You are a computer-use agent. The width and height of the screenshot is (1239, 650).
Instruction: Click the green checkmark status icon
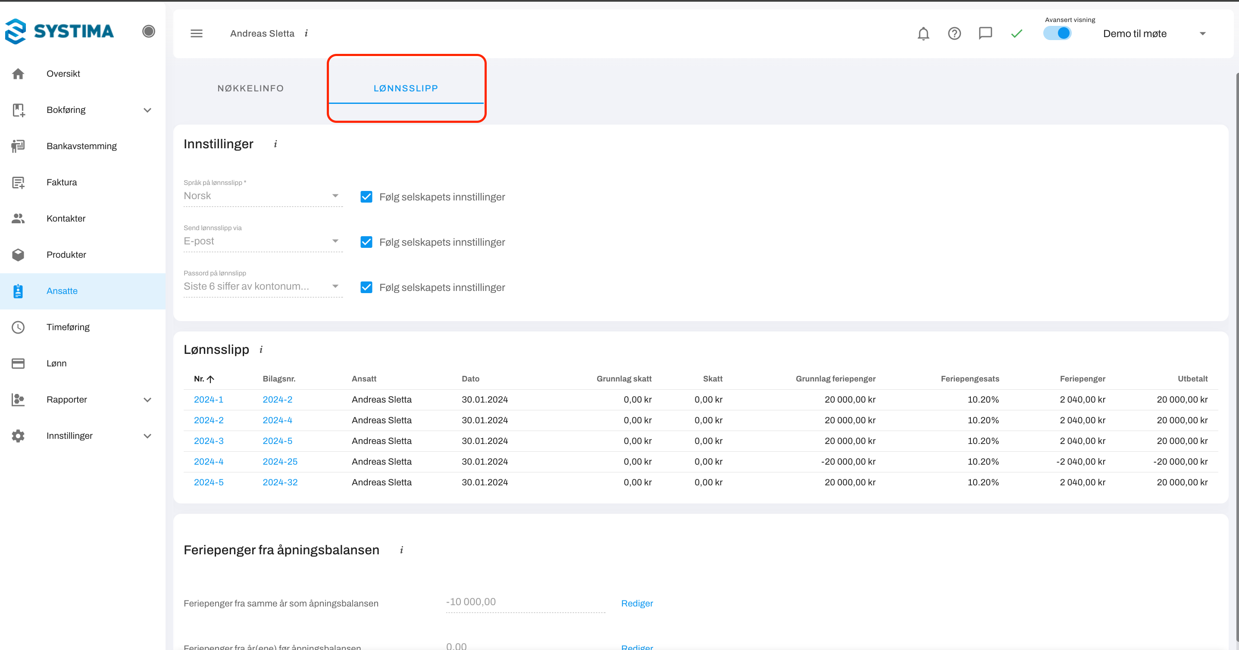pyautogui.click(x=1016, y=34)
